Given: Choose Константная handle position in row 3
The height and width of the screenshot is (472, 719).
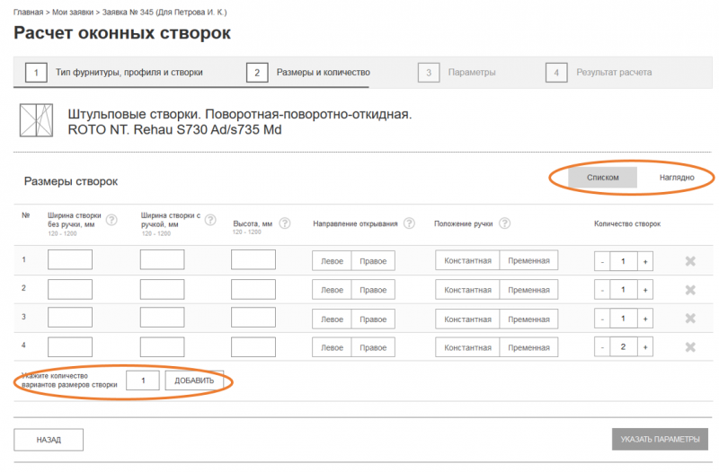Looking at the screenshot, I should (467, 319).
